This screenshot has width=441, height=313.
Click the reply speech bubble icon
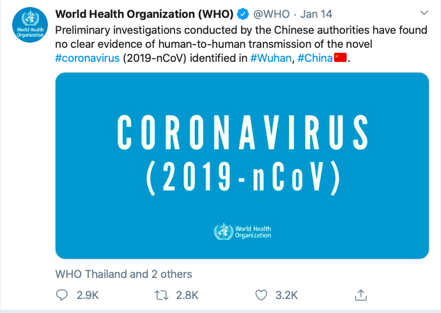coord(62,295)
